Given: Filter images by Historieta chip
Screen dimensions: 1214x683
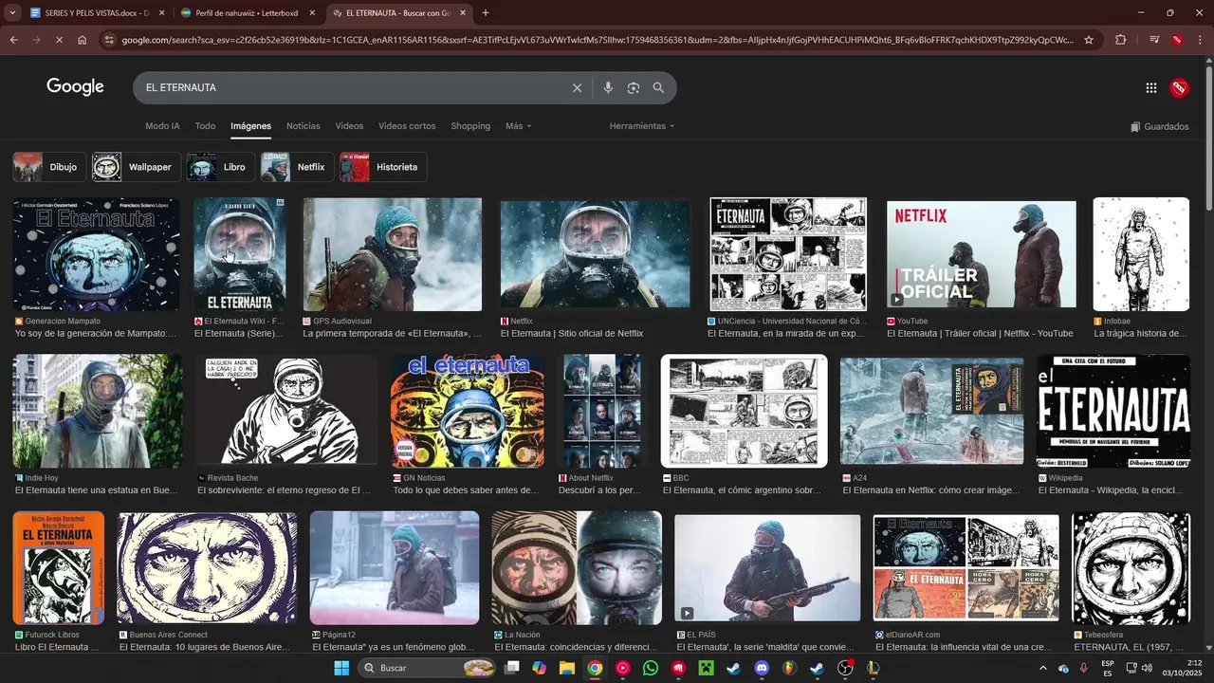Looking at the screenshot, I should (x=383, y=167).
